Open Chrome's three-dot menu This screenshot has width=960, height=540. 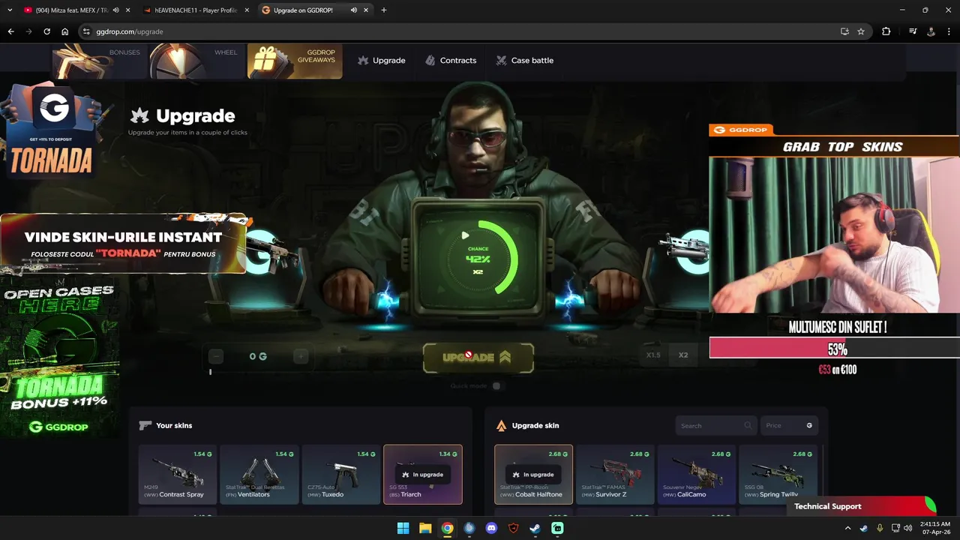click(949, 31)
